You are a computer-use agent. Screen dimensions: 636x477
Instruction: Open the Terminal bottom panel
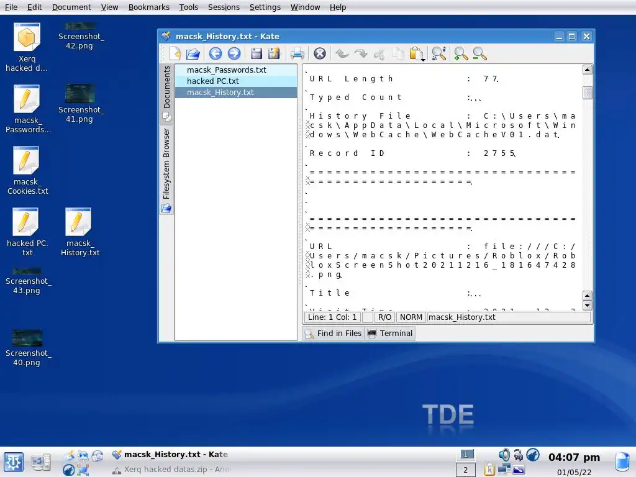pos(390,334)
